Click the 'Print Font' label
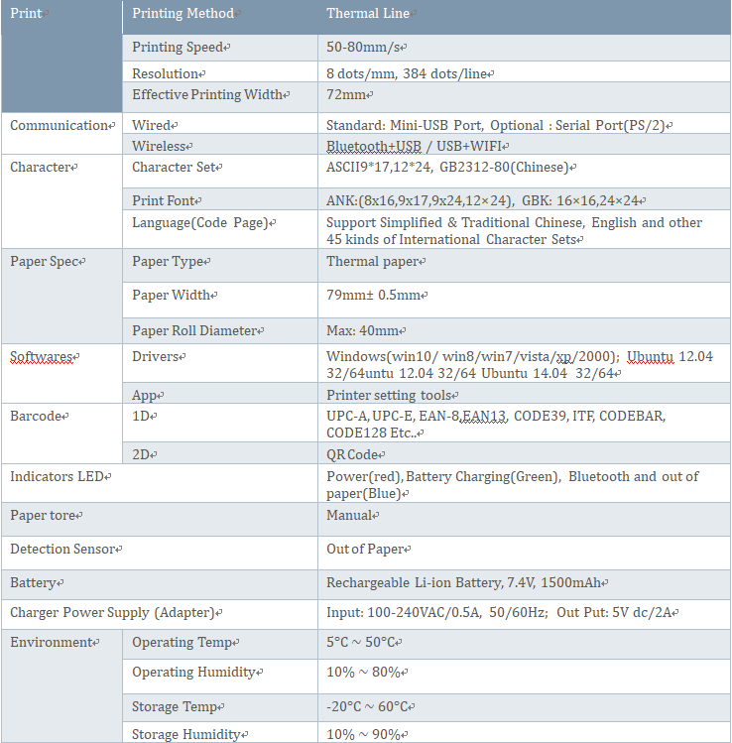 point(163,201)
